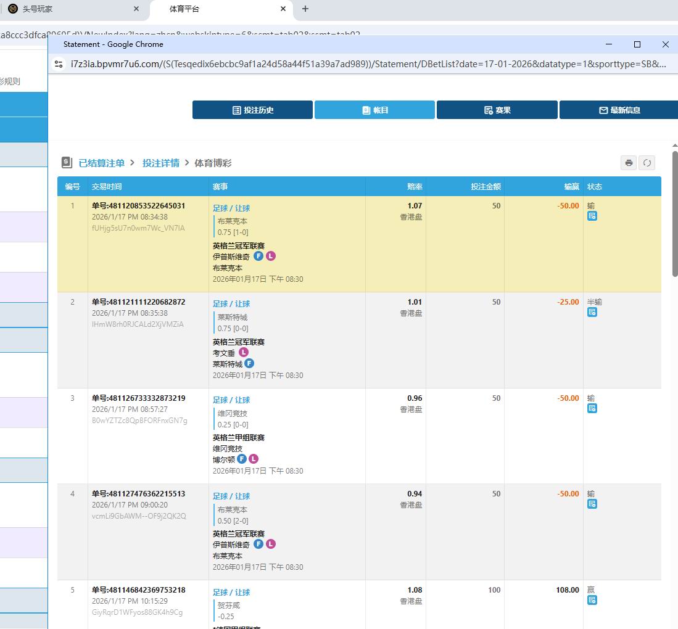The height and width of the screenshot is (629, 678).
Task: Click the F badge next to 莱斯特城
Action: (249, 364)
